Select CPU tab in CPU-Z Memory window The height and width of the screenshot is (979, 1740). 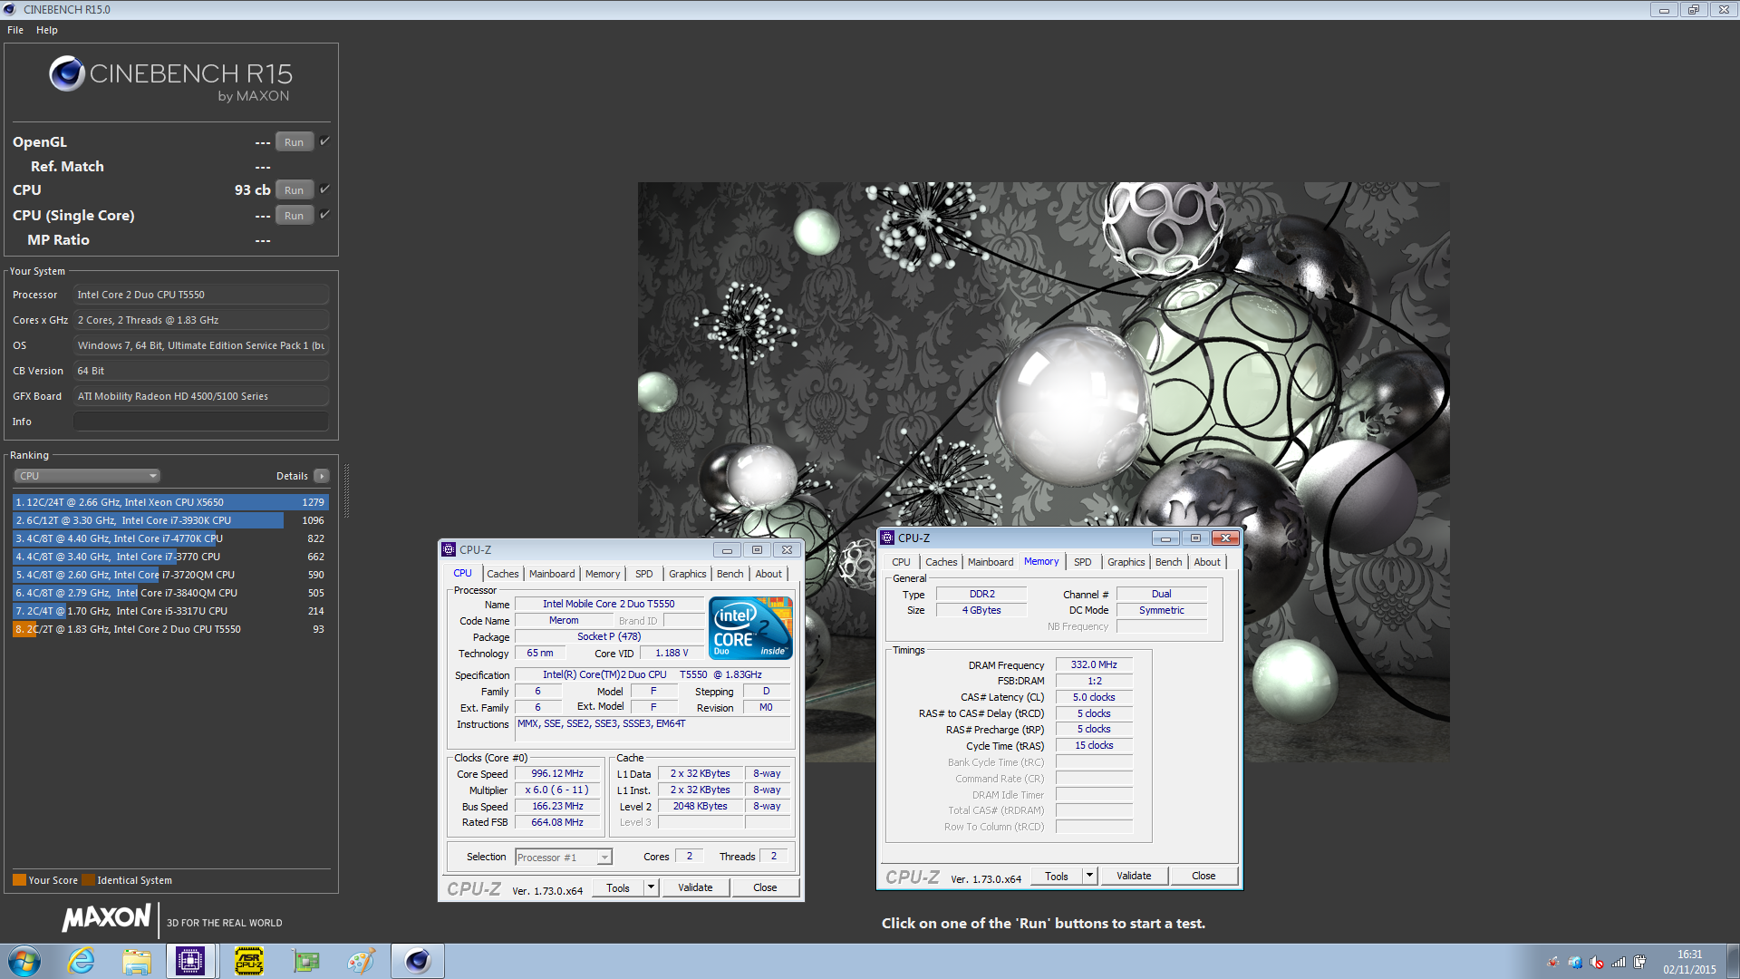pos(901,562)
